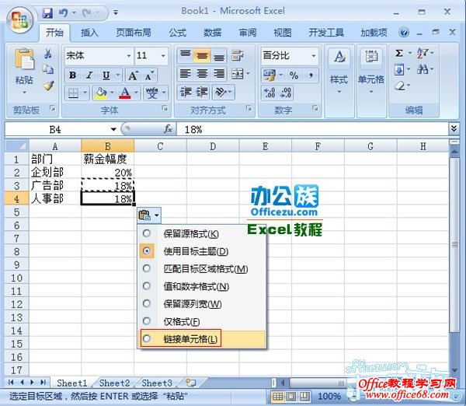
Task: Open the 页面布局 ribbon tab
Action: tap(134, 33)
